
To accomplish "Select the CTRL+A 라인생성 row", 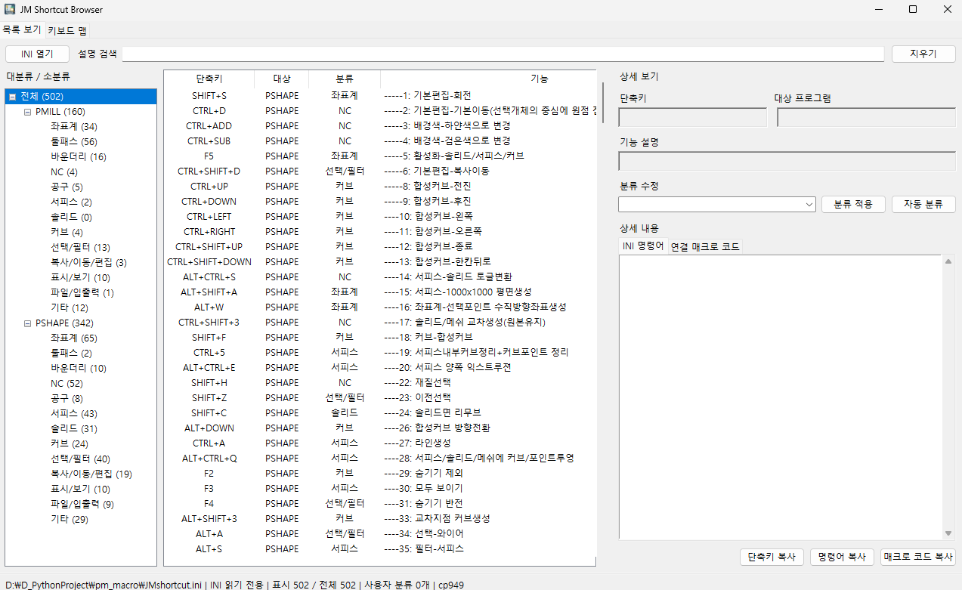I will click(x=380, y=443).
